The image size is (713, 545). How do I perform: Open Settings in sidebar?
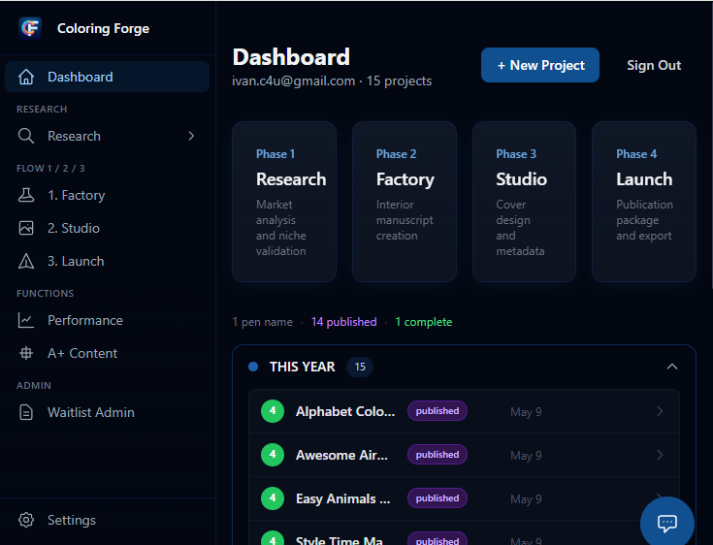[107, 520]
